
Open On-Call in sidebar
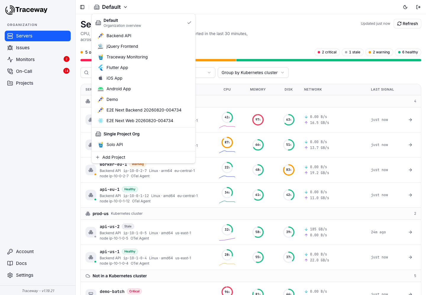pyautogui.click(x=38, y=71)
